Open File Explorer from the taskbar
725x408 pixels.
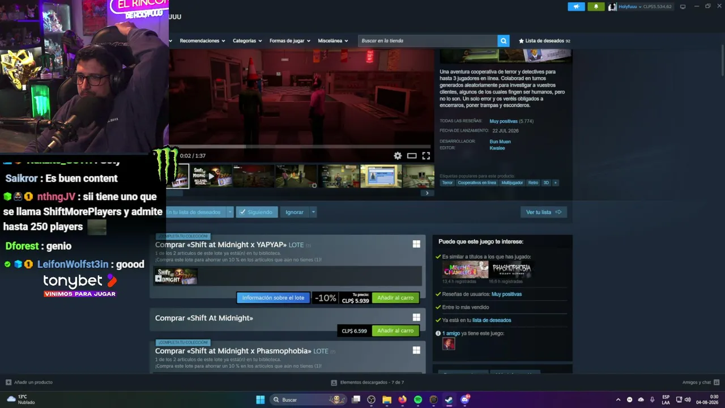(x=387, y=399)
